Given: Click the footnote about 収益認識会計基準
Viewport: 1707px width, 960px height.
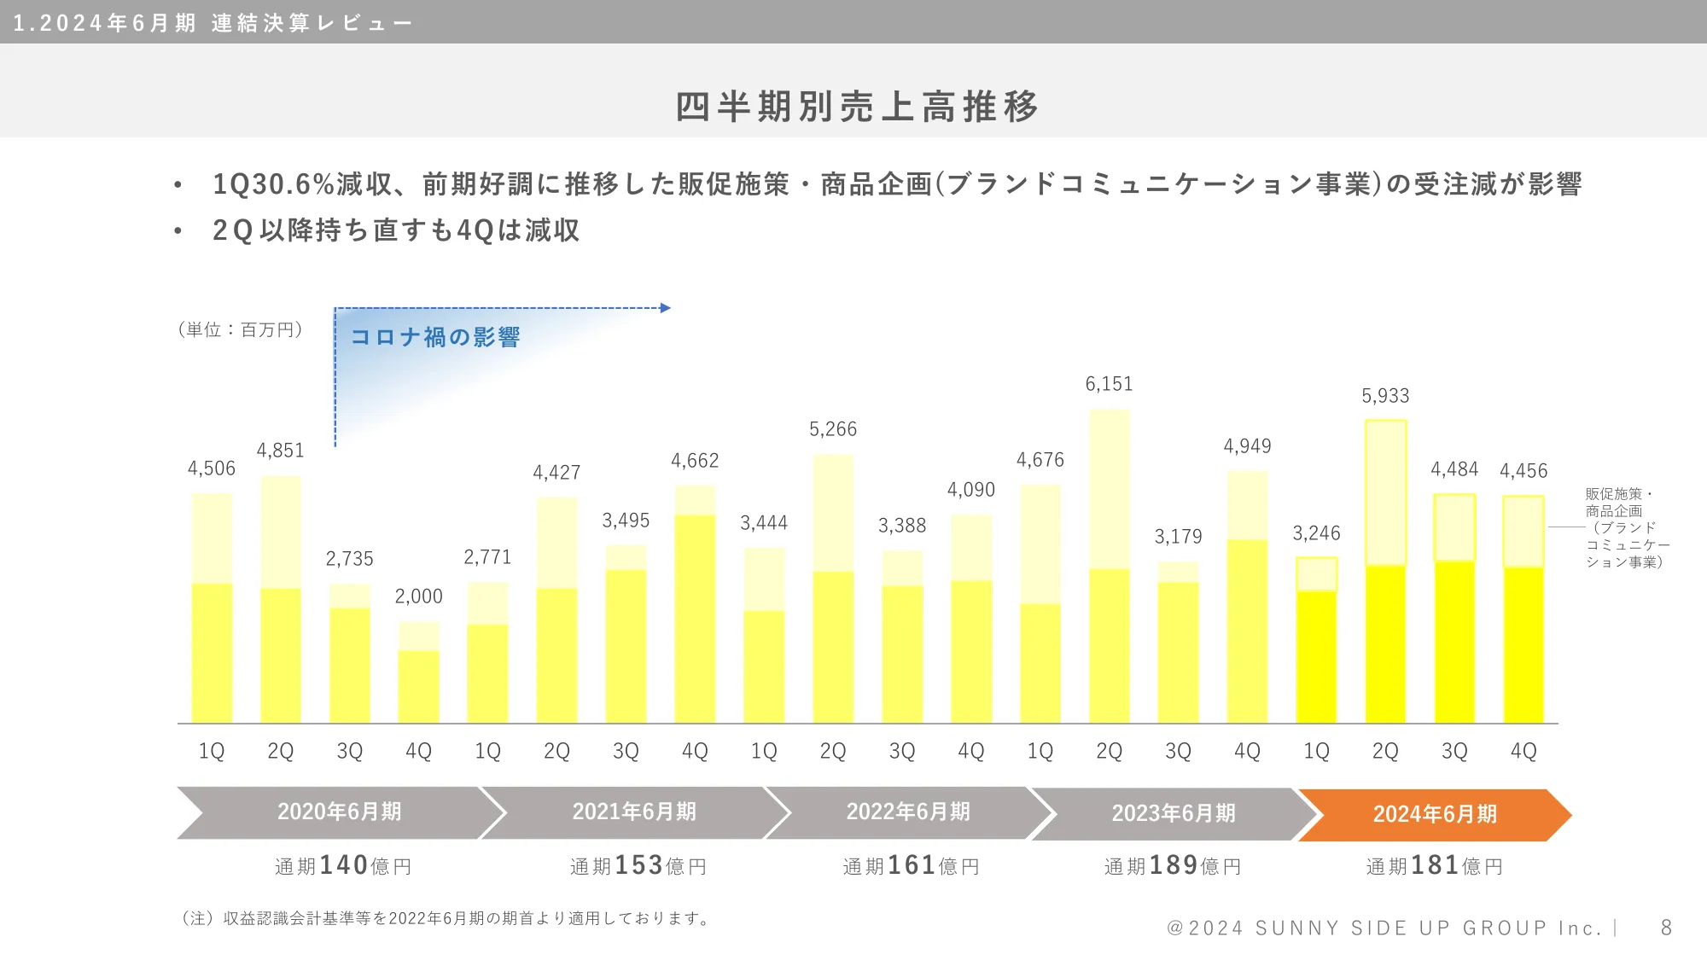Looking at the screenshot, I should tap(445, 918).
